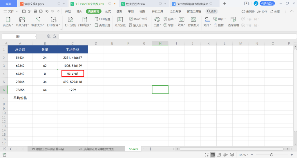Click the Save icon in quick toolbar

(24, 11)
